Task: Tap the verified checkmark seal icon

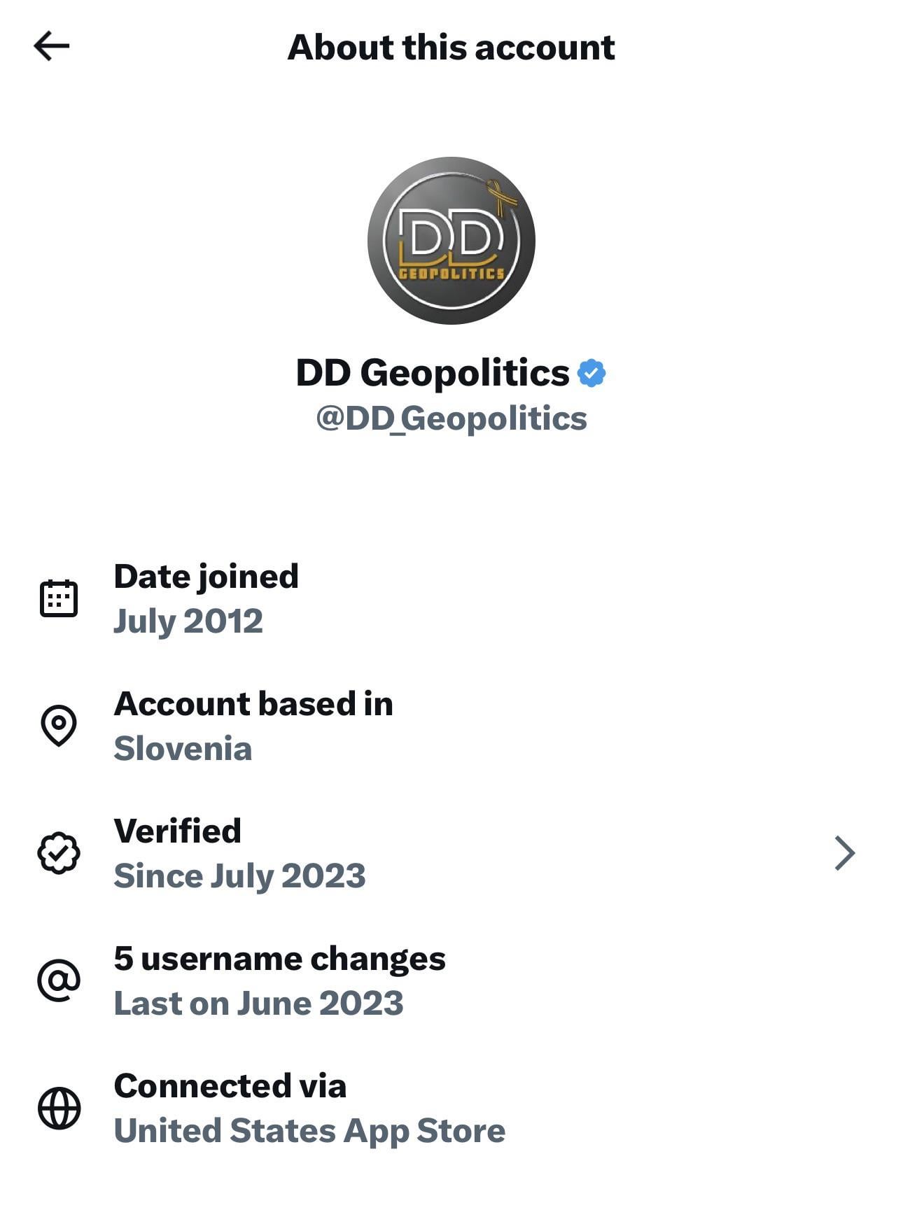Action: coord(59,853)
